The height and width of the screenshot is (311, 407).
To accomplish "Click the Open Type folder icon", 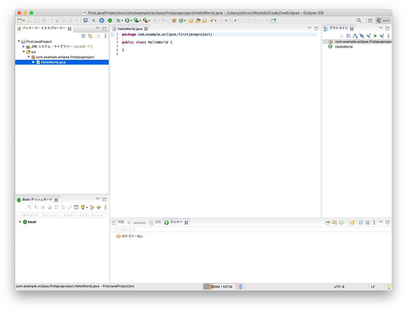I will (x=191, y=21).
